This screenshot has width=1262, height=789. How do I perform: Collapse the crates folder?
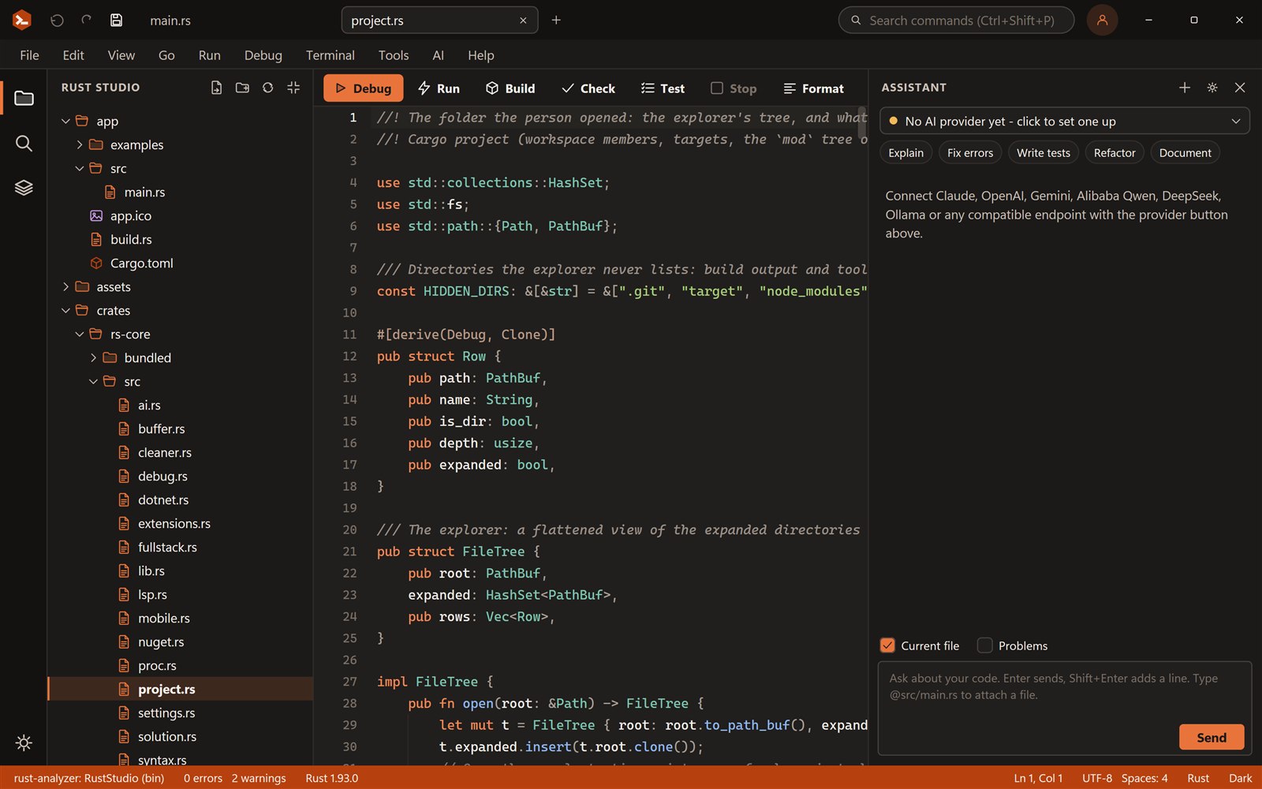tap(65, 310)
